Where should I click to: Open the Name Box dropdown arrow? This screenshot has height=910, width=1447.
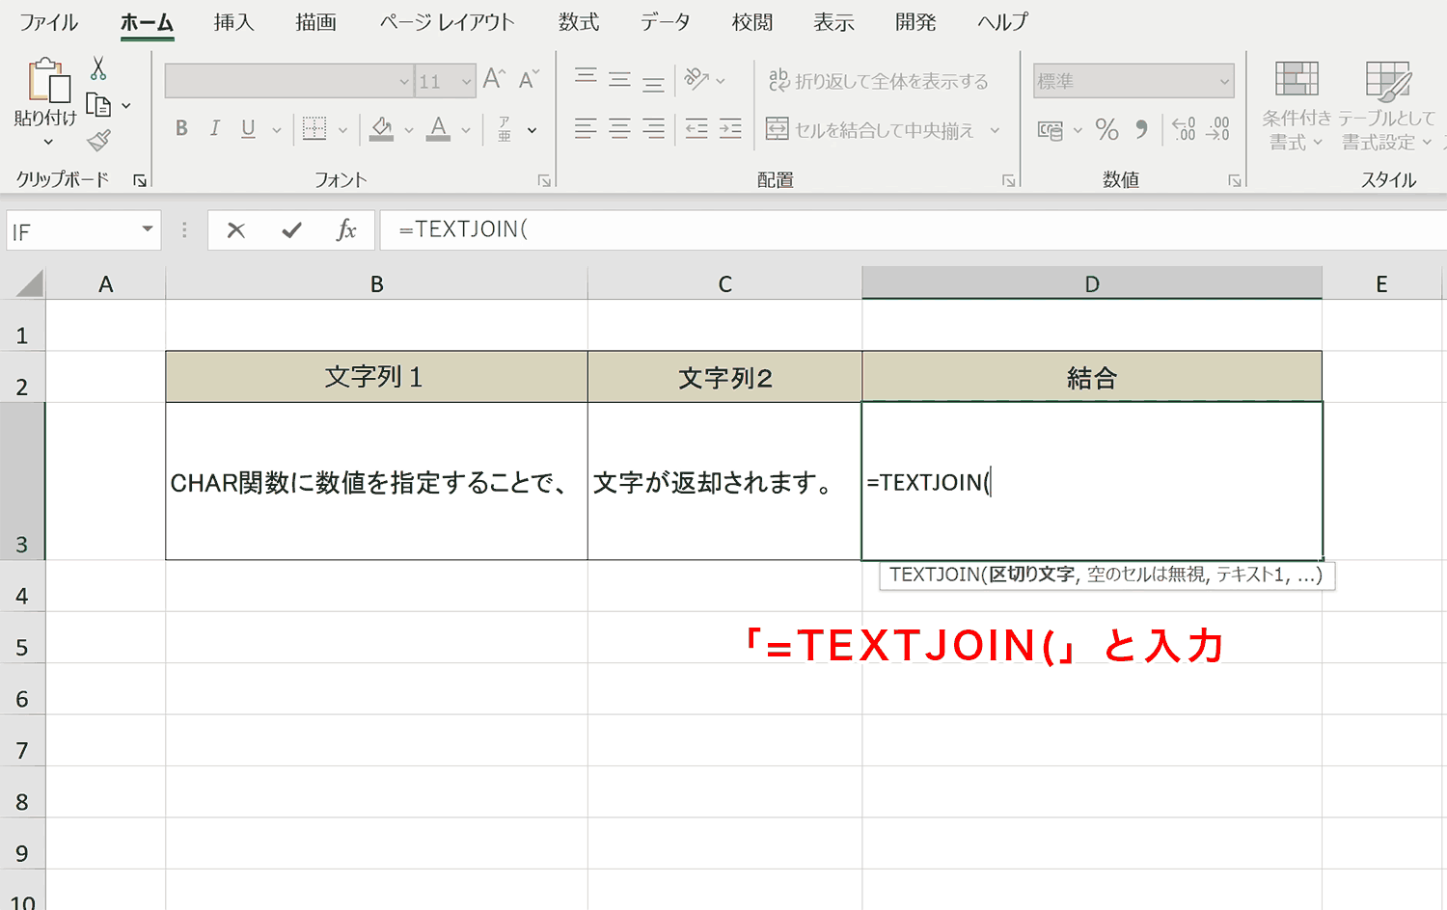pyautogui.click(x=148, y=229)
